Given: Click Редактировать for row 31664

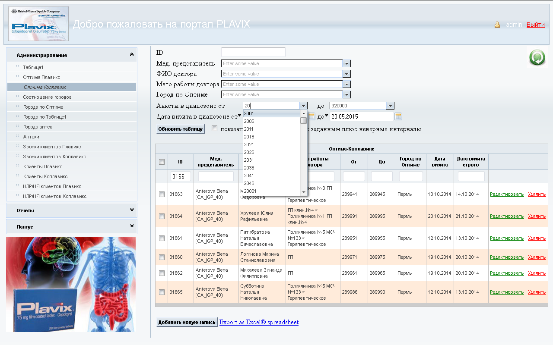Looking at the screenshot, I should click(x=507, y=216).
